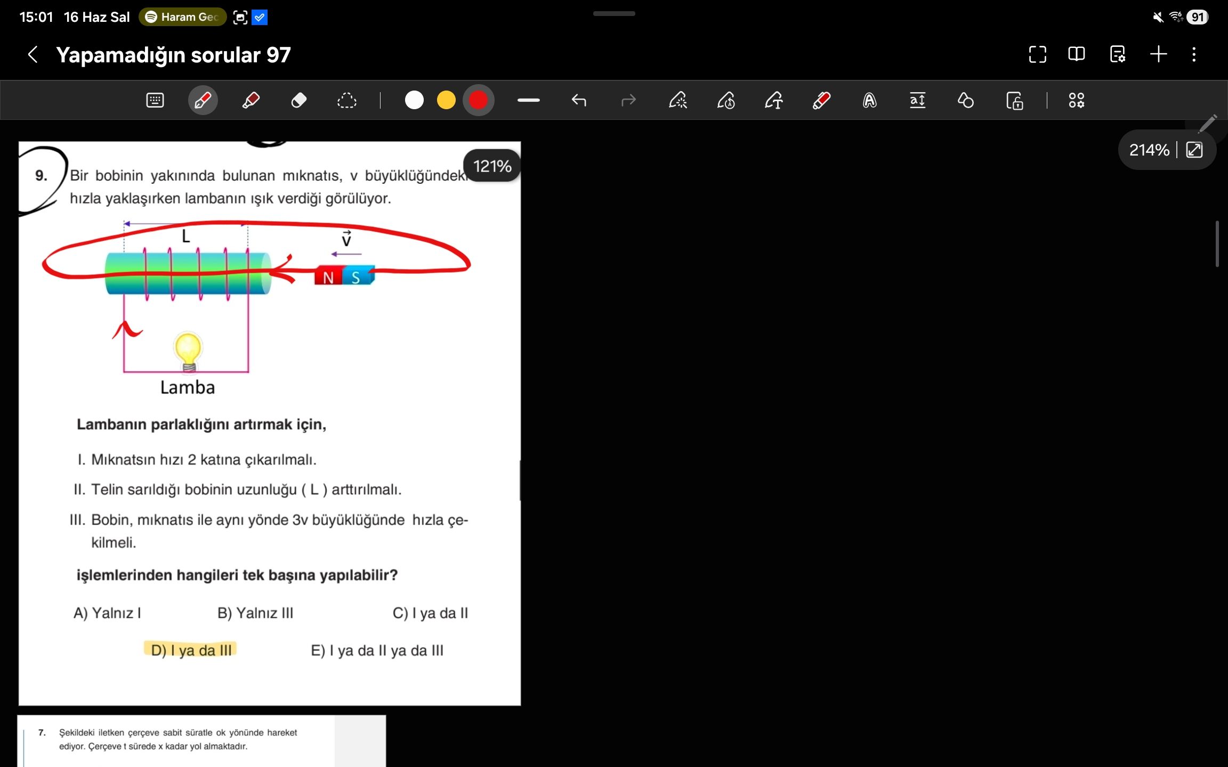Screen dimensions: 1228x767
Task: Enter full screen view mode
Action: pyautogui.click(x=1038, y=54)
